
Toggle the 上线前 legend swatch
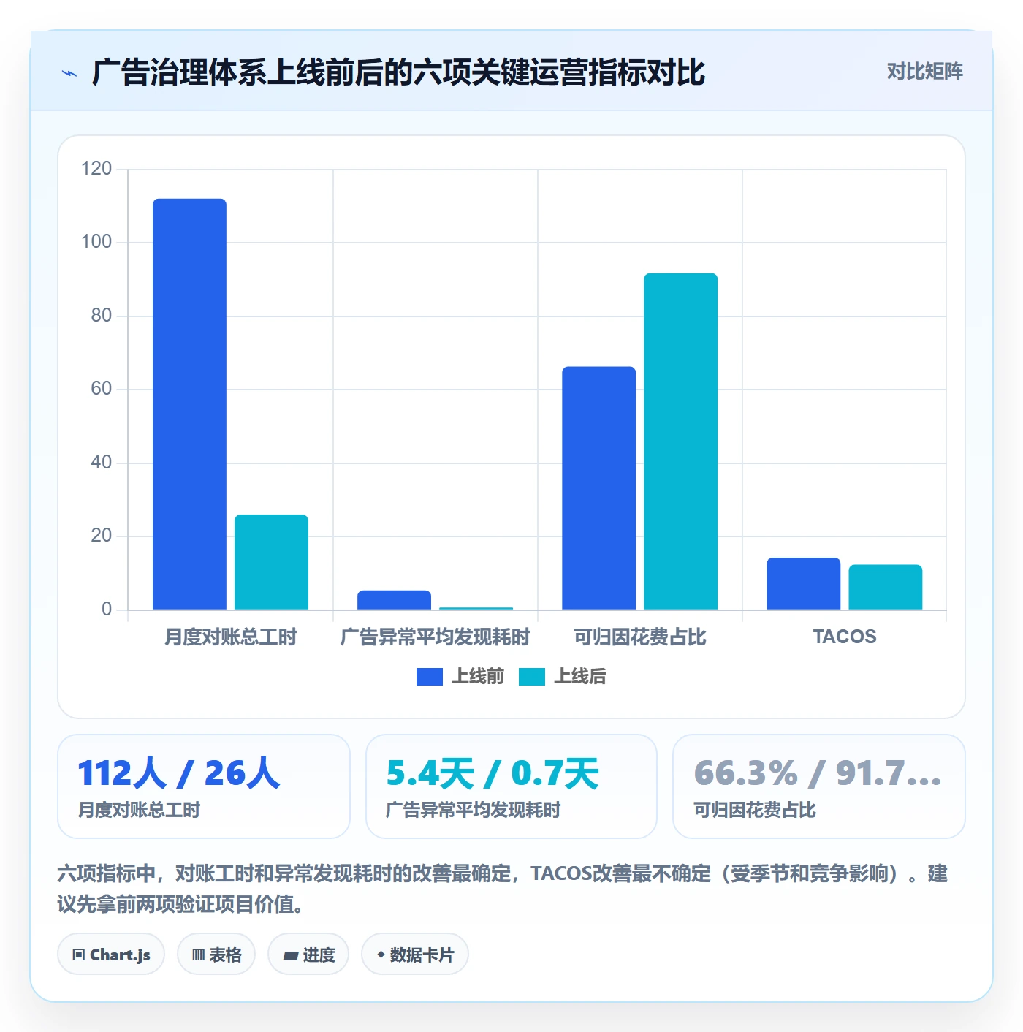click(x=429, y=677)
